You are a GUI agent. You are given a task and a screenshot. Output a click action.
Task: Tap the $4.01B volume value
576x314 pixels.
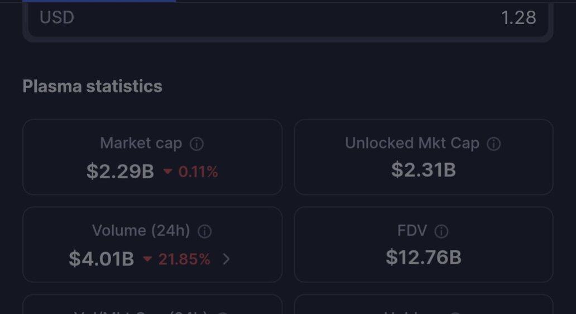(102, 259)
